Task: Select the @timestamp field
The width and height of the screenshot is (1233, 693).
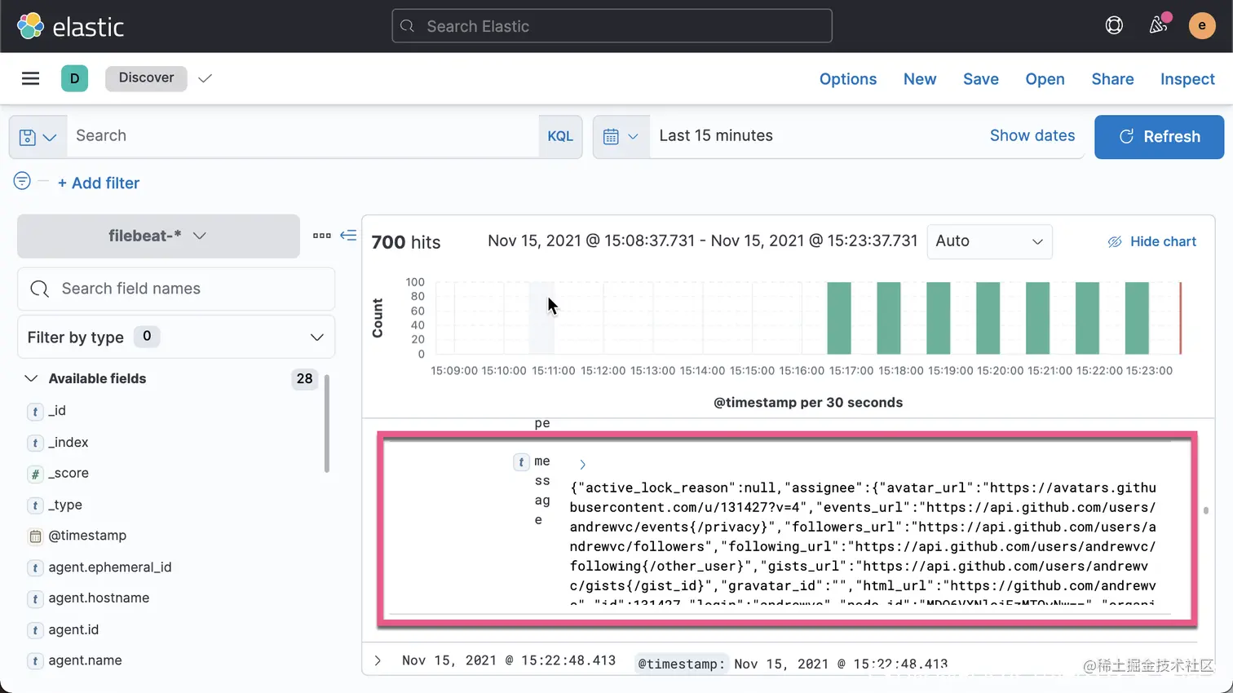Action: (x=87, y=536)
